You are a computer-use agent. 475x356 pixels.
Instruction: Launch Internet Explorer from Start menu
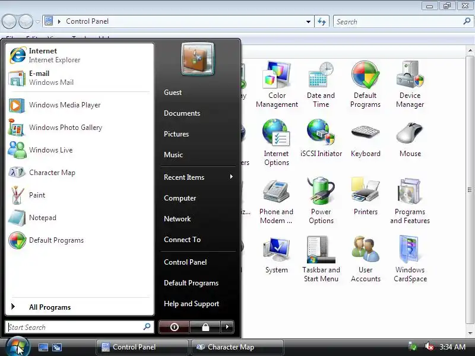[x=80, y=55]
